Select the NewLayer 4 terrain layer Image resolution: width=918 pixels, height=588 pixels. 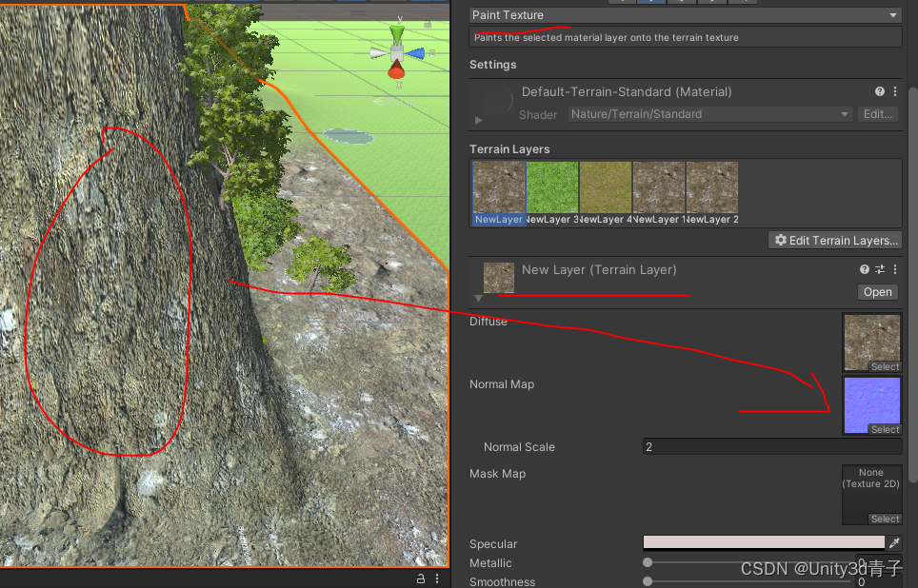coord(606,186)
